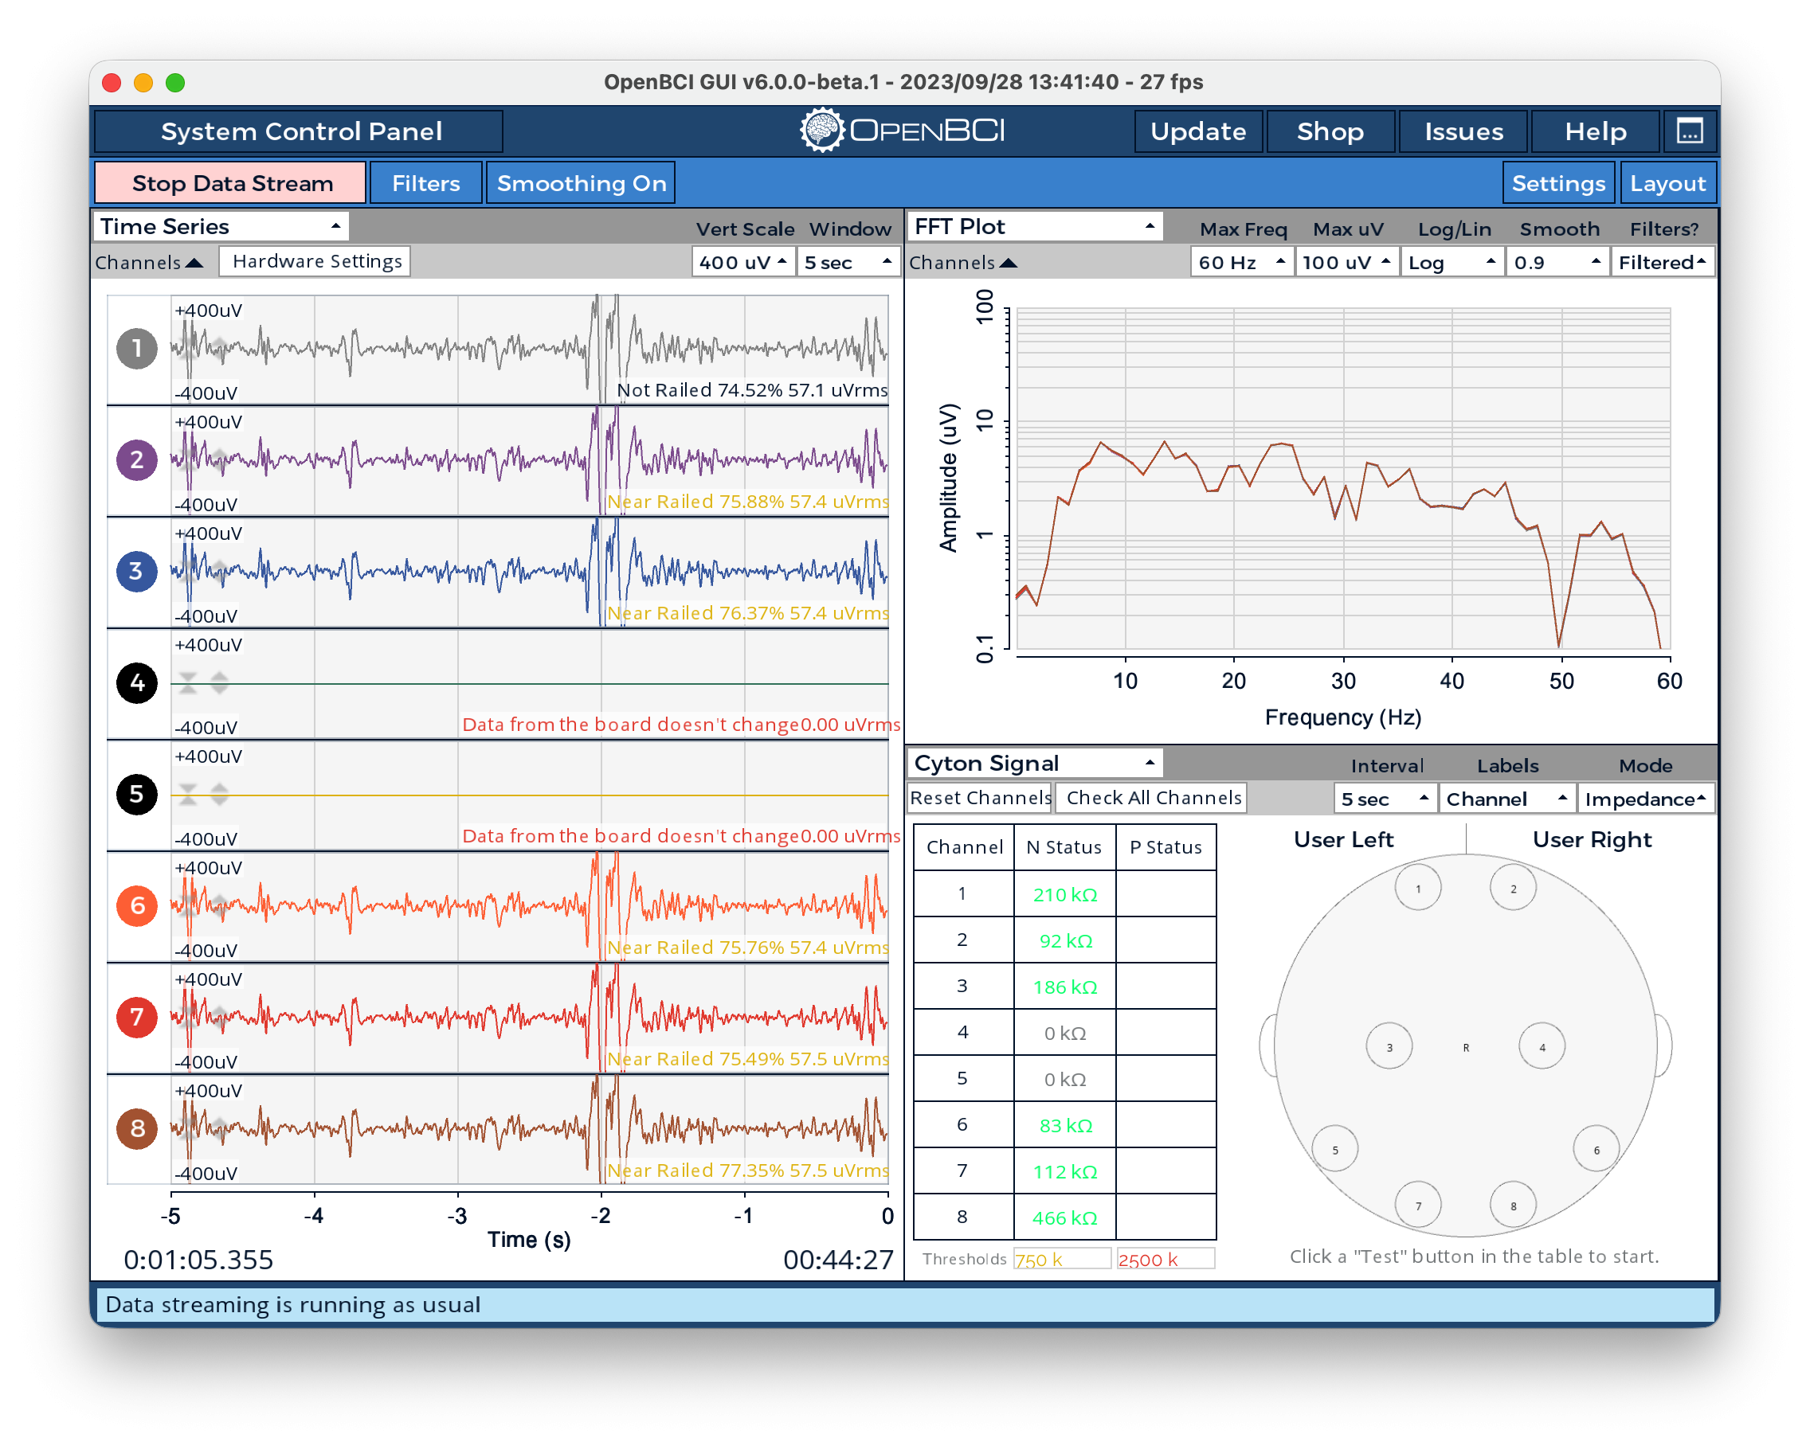Open the Vert Scale 400 uV dropdown
1810x1446 pixels.
743,263
